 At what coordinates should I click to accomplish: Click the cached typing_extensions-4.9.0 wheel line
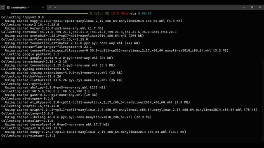(x=64, y=73)
